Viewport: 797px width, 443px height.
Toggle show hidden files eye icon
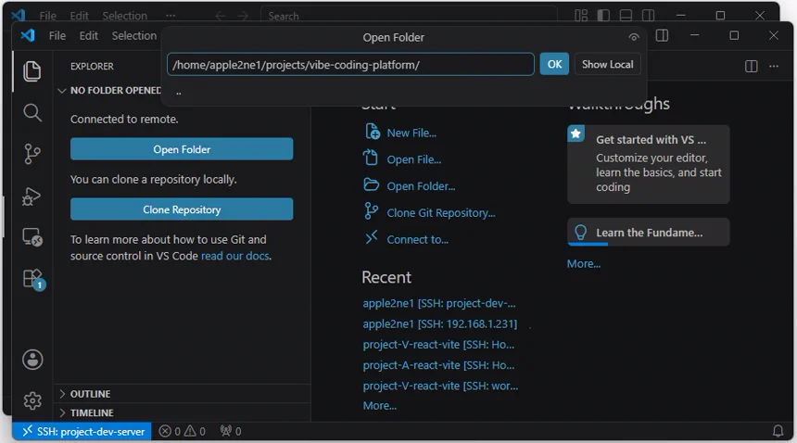(x=633, y=37)
